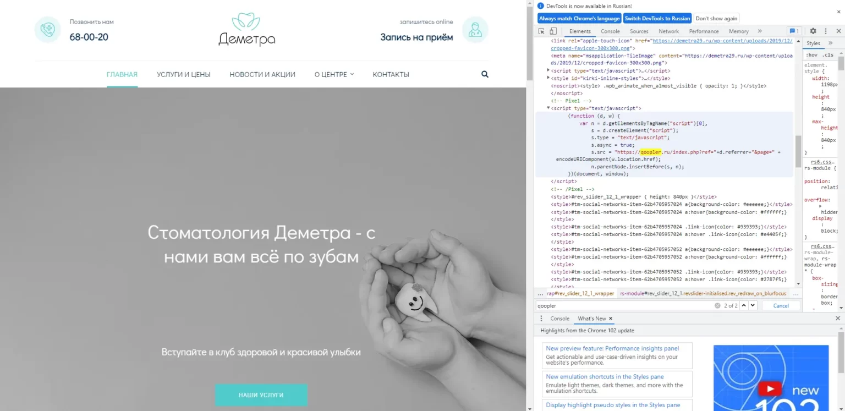
Task: Click the qoopler search input field
Action: point(624,305)
